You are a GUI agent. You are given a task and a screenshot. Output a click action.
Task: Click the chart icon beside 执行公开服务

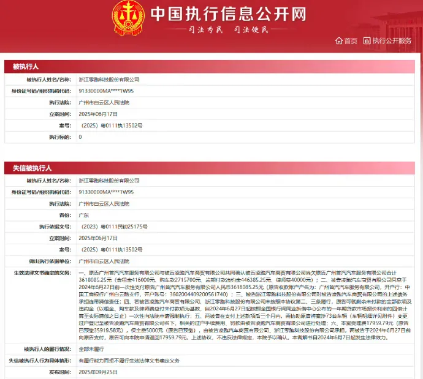[367, 41]
